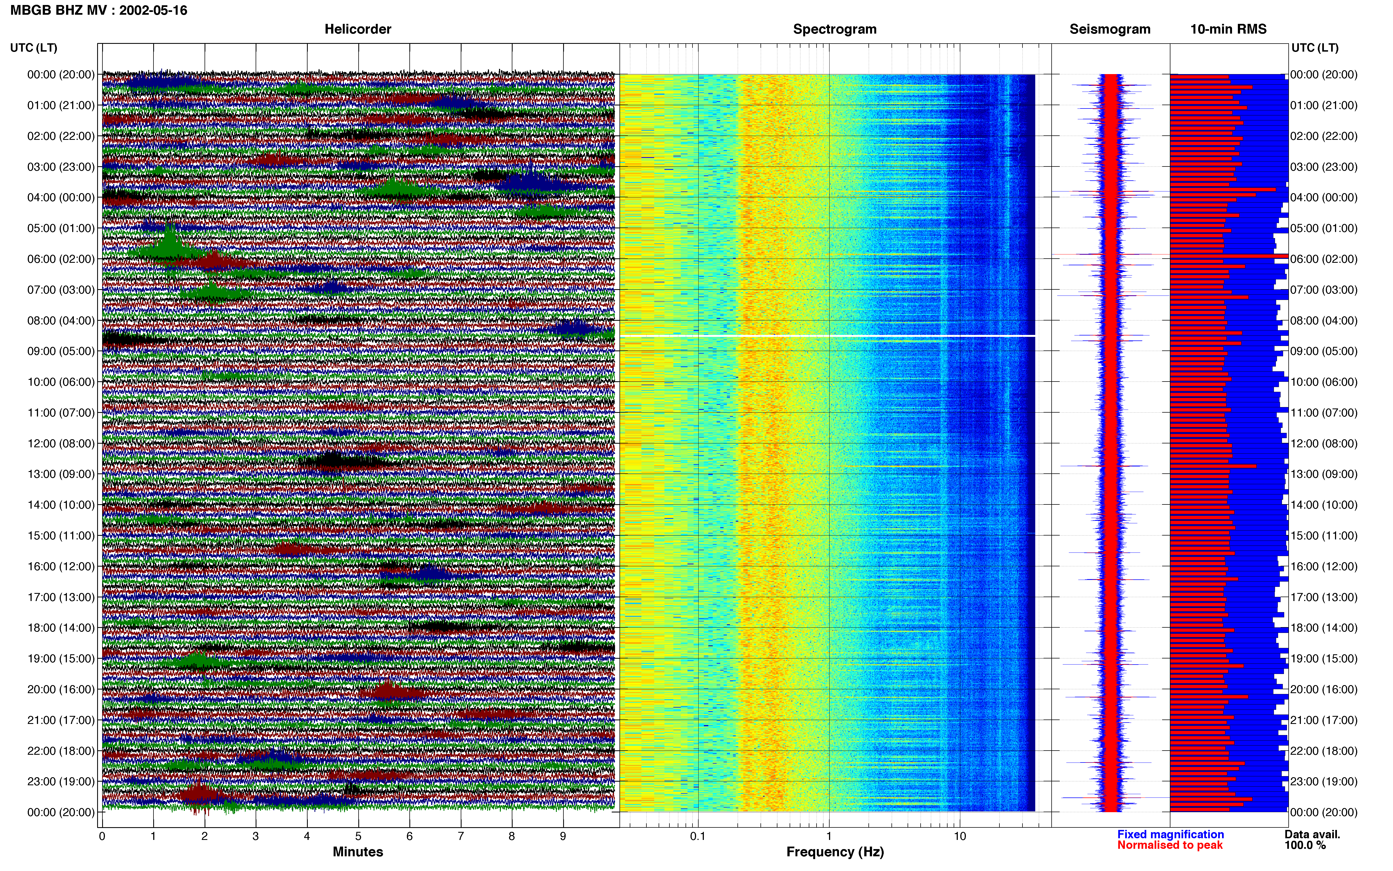Click the "10" frequency tick label

[x=959, y=836]
